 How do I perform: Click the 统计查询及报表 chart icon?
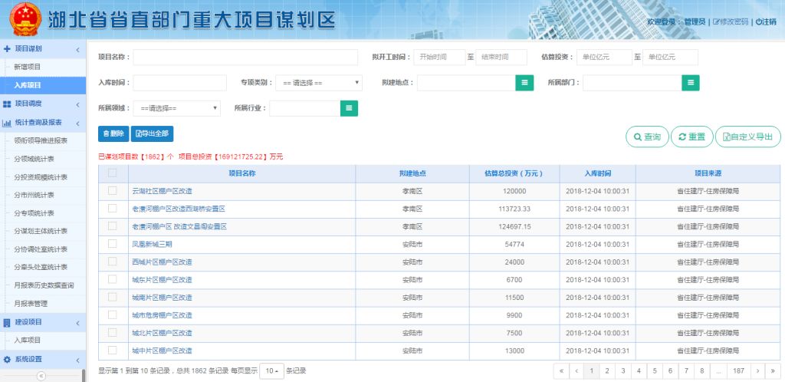tap(7, 122)
